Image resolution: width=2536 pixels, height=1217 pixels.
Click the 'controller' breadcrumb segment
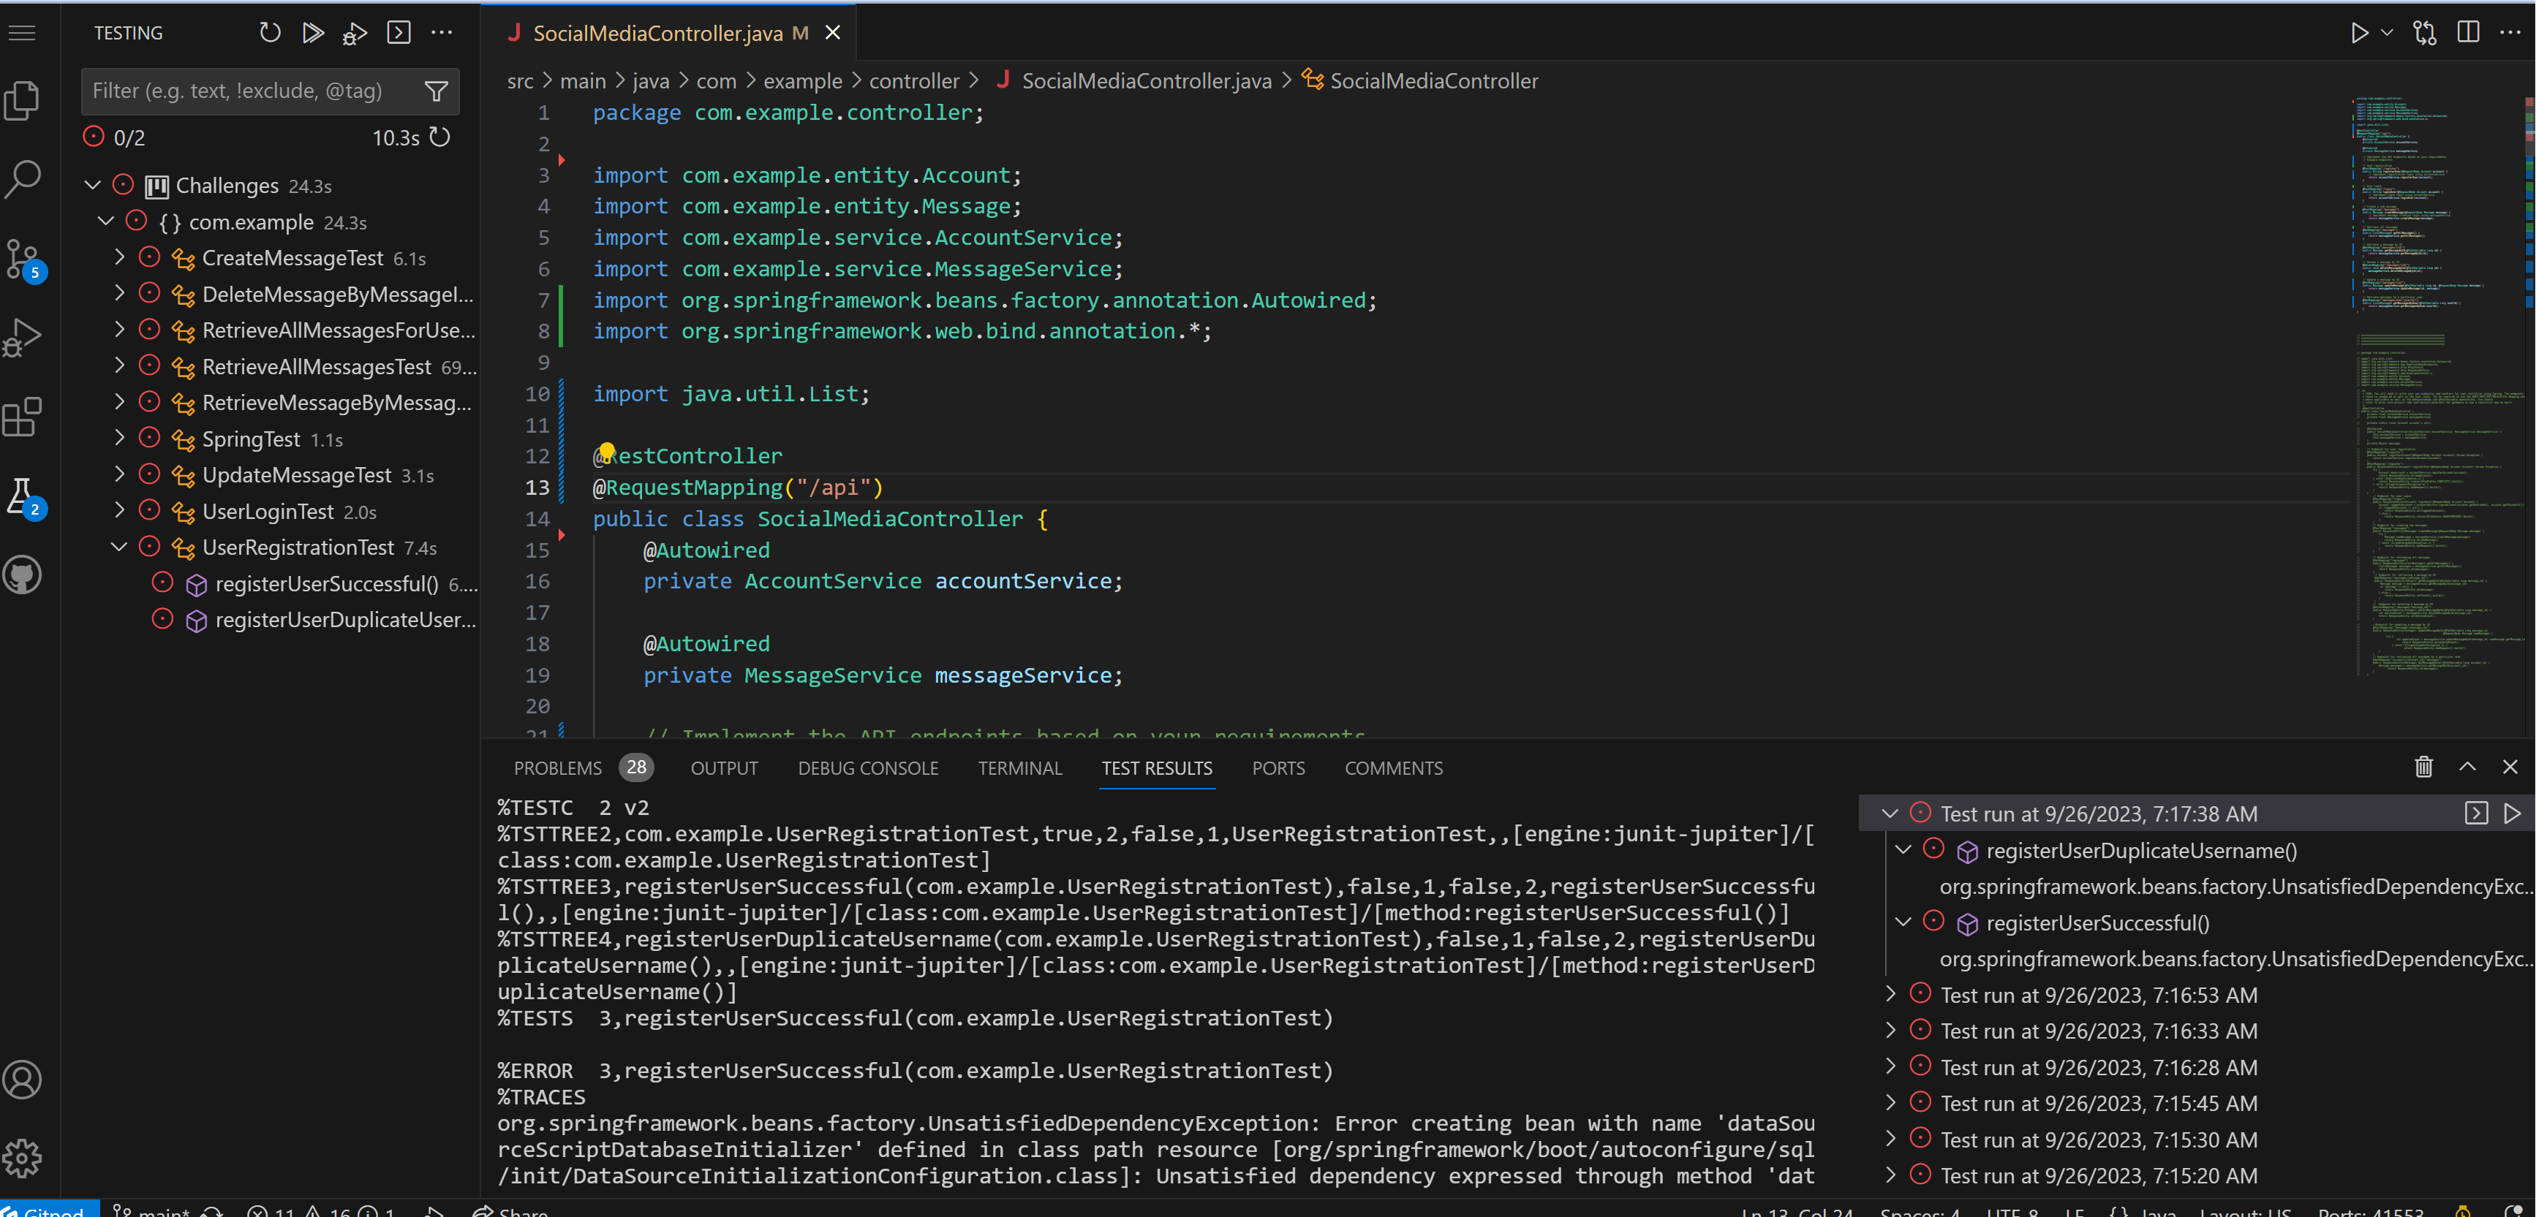coord(913,80)
